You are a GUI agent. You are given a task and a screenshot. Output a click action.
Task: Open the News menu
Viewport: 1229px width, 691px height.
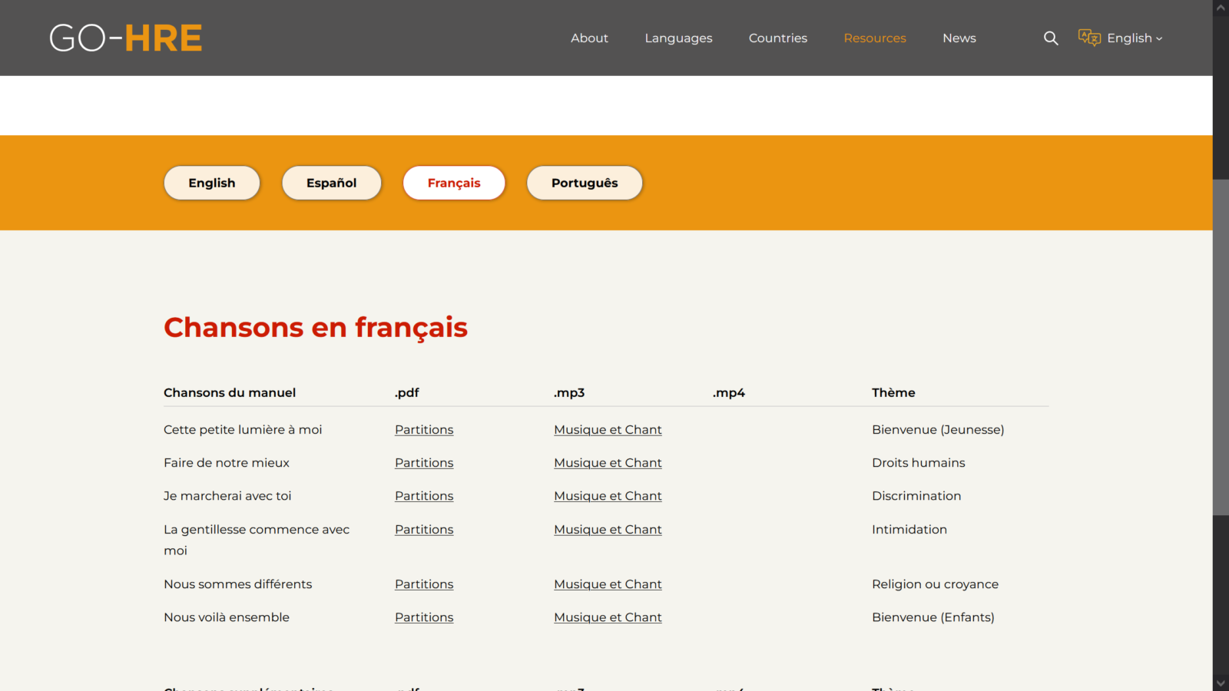tap(959, 38)
